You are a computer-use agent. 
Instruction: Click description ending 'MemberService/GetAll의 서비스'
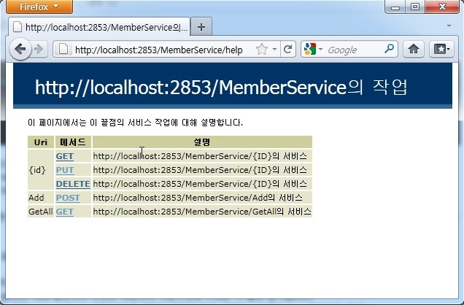click(202, 212)
